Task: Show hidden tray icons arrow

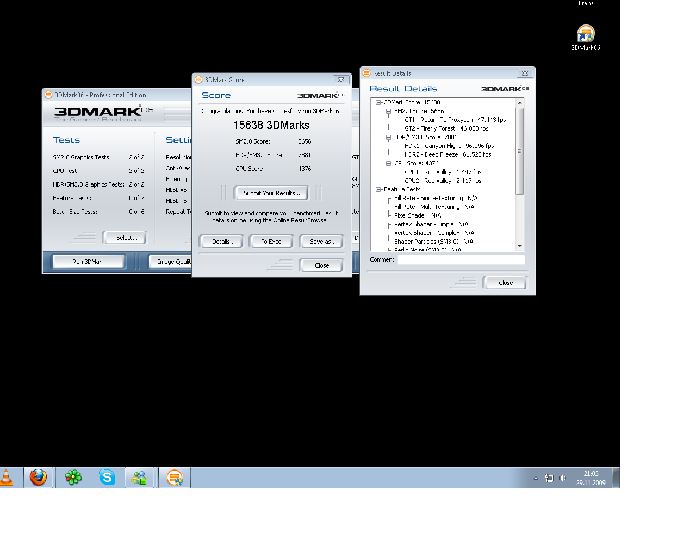Action: (536, 478)
